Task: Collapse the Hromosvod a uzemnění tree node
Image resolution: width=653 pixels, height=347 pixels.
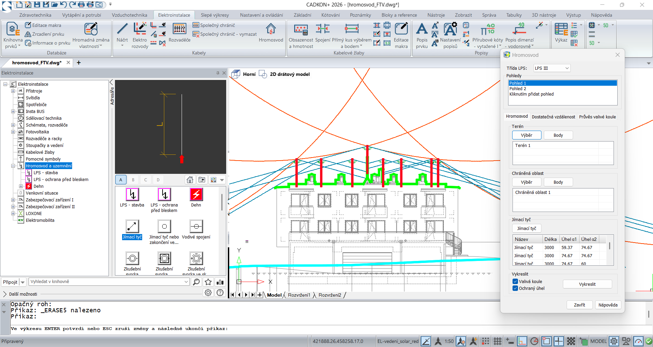Action: [x=13, y=166]
